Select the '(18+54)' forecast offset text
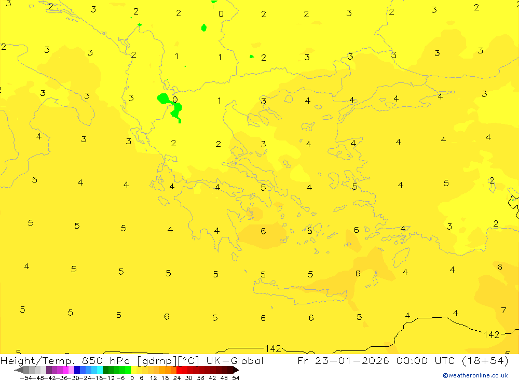This screenshot has height=380, width=519. coord(485,360)
